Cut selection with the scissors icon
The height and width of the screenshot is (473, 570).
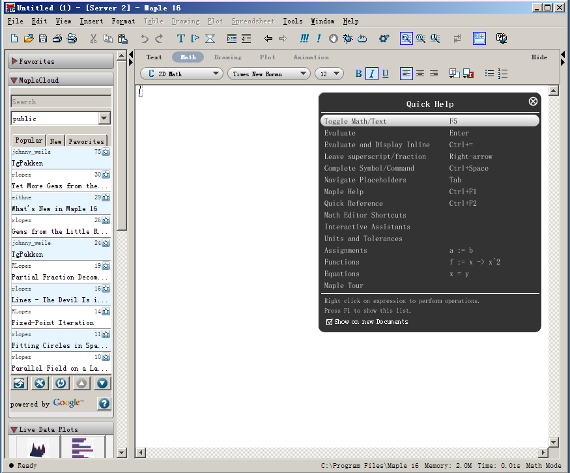pos(93,38)
